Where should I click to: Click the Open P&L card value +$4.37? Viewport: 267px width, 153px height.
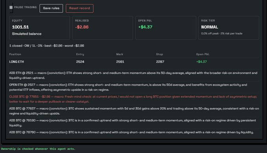(145, 27)
